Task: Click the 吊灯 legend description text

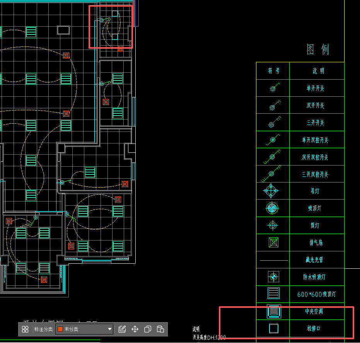Action: (x=315, y=191)
